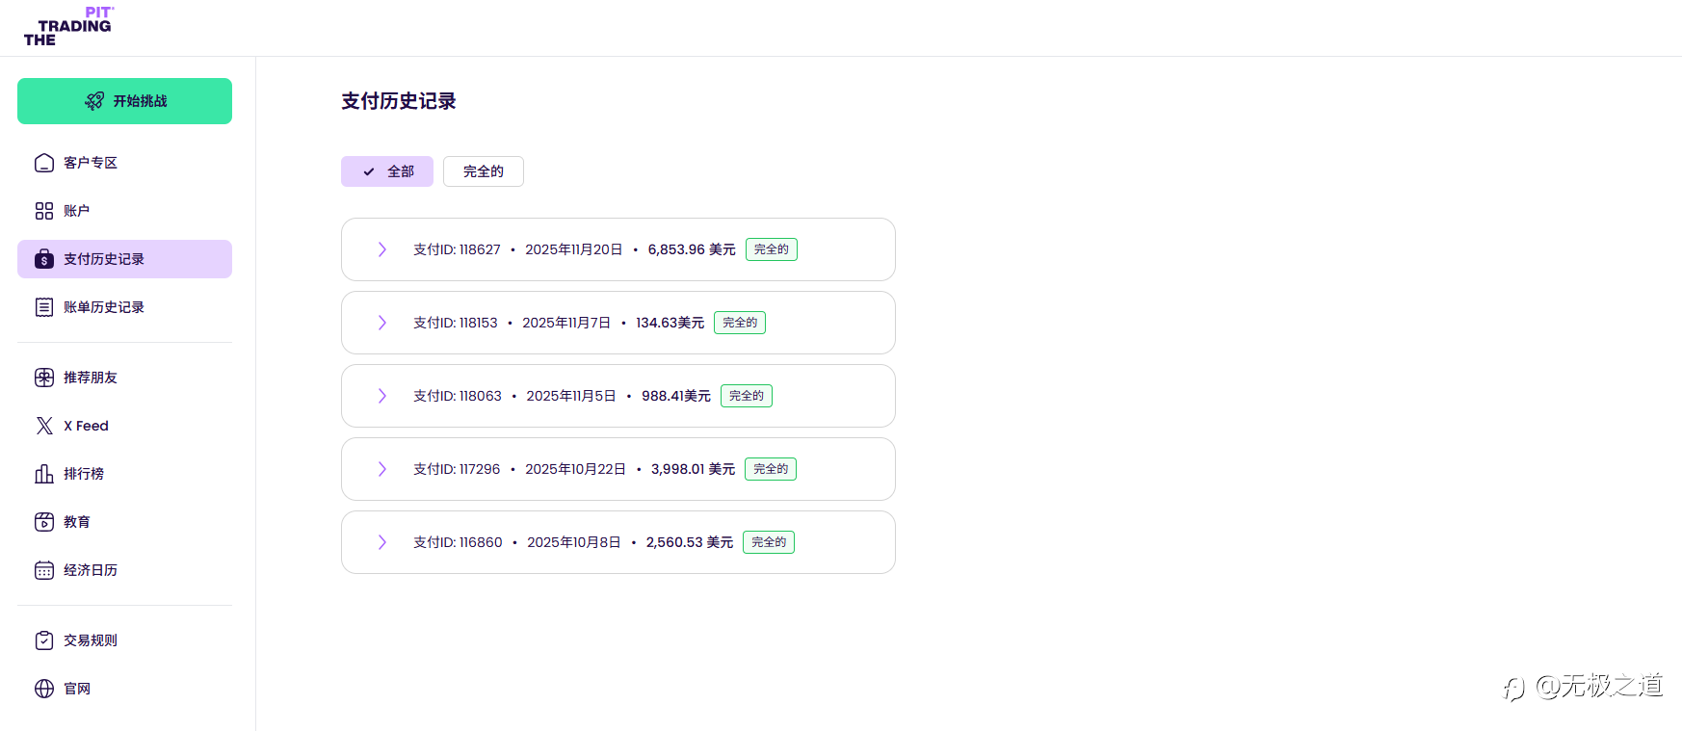The height and width of the screenshot is (731, 1682).
Task: Click the 官网 website link
Action: coord(77,689)
